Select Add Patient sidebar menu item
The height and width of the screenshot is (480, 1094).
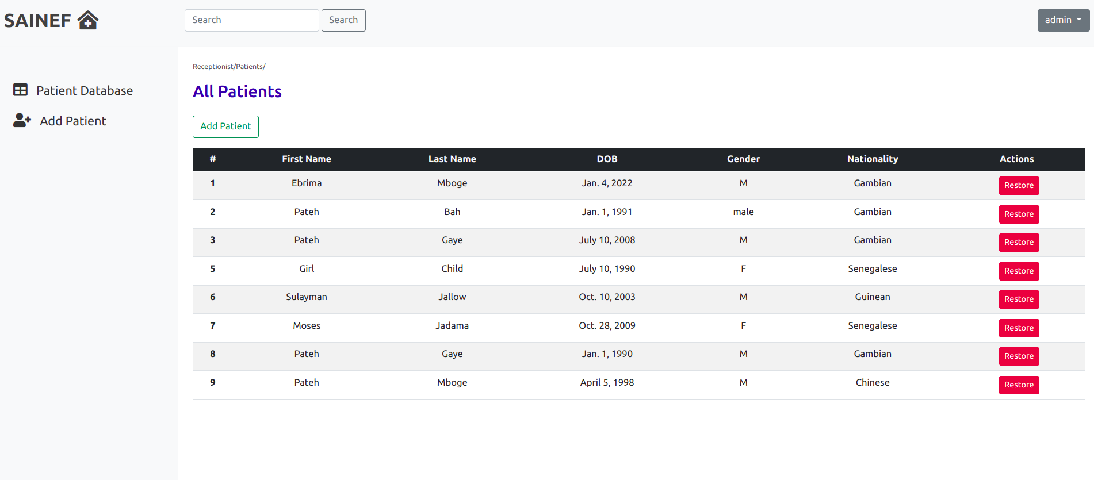tap(73, 121)
